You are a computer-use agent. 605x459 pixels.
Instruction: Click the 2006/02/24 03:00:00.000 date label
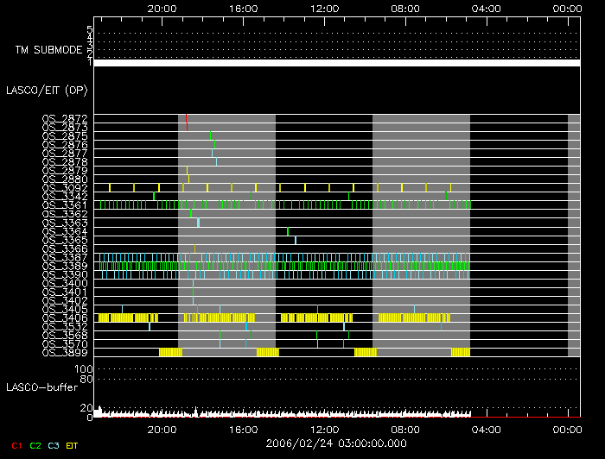pos(336,443)
